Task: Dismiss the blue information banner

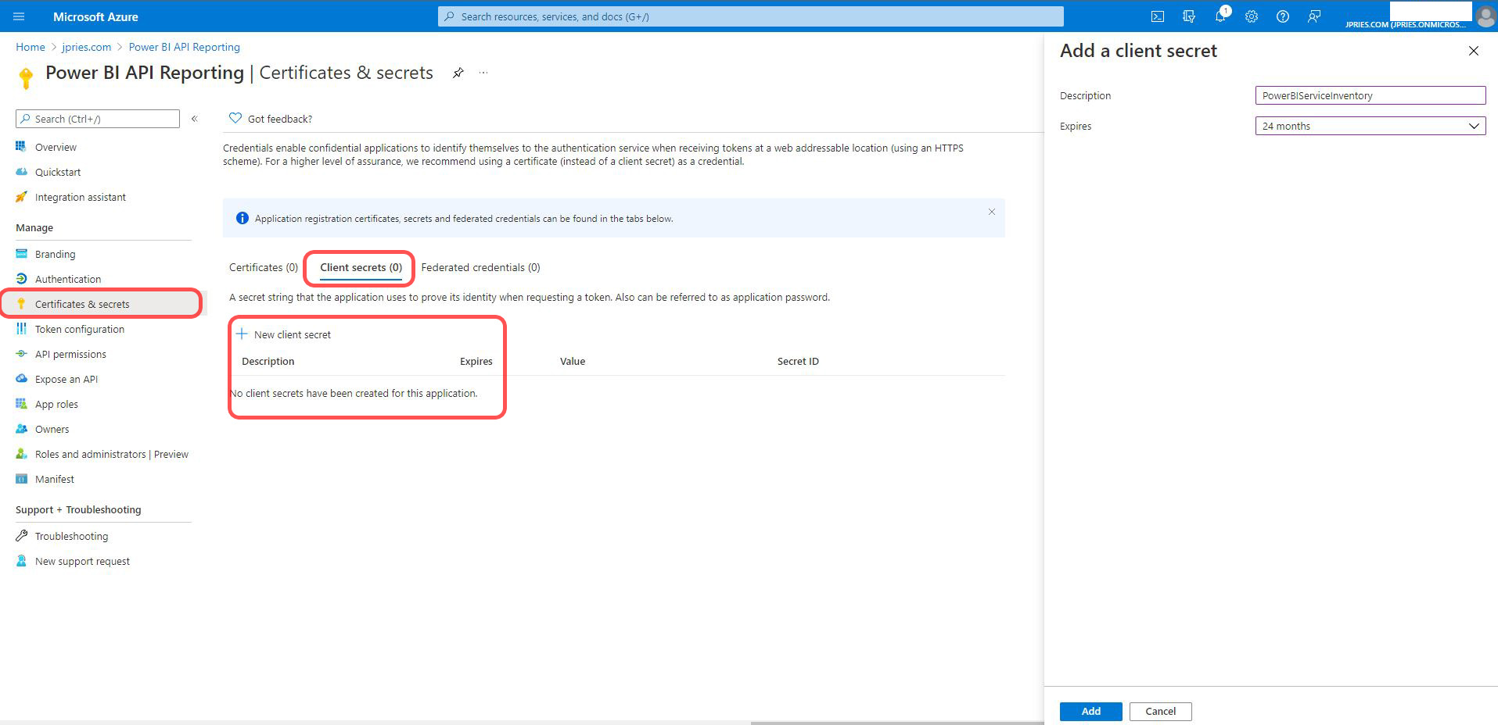Action: pos(991,212)
